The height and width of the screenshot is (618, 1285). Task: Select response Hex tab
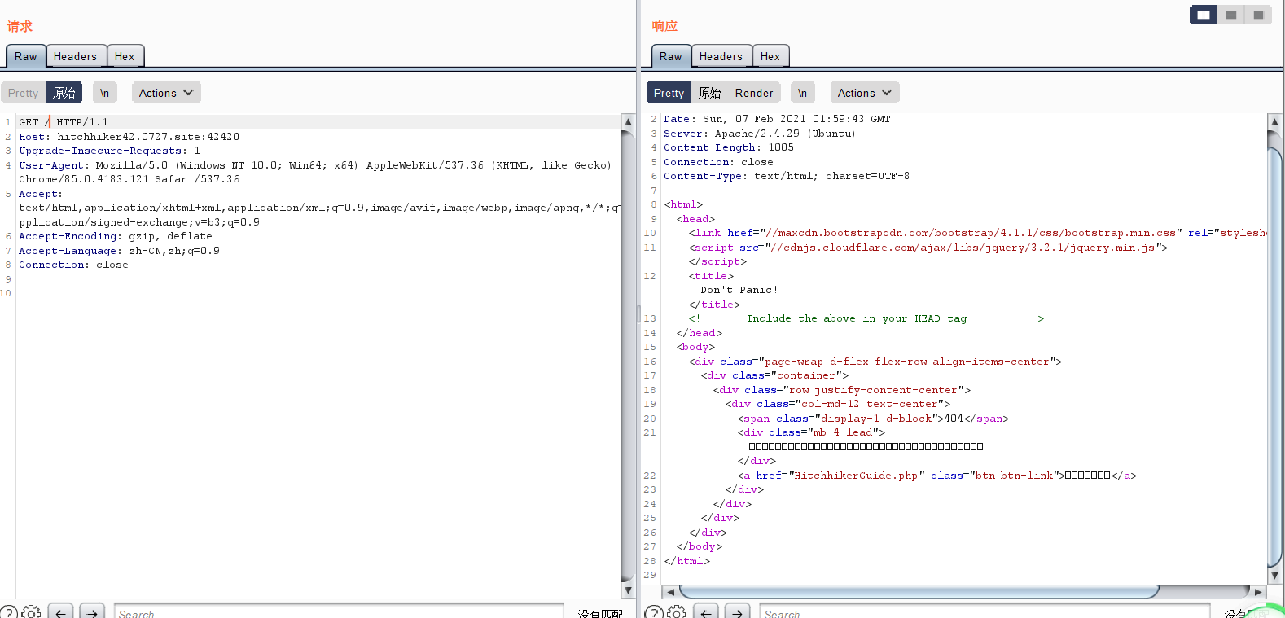coord(770,56)
